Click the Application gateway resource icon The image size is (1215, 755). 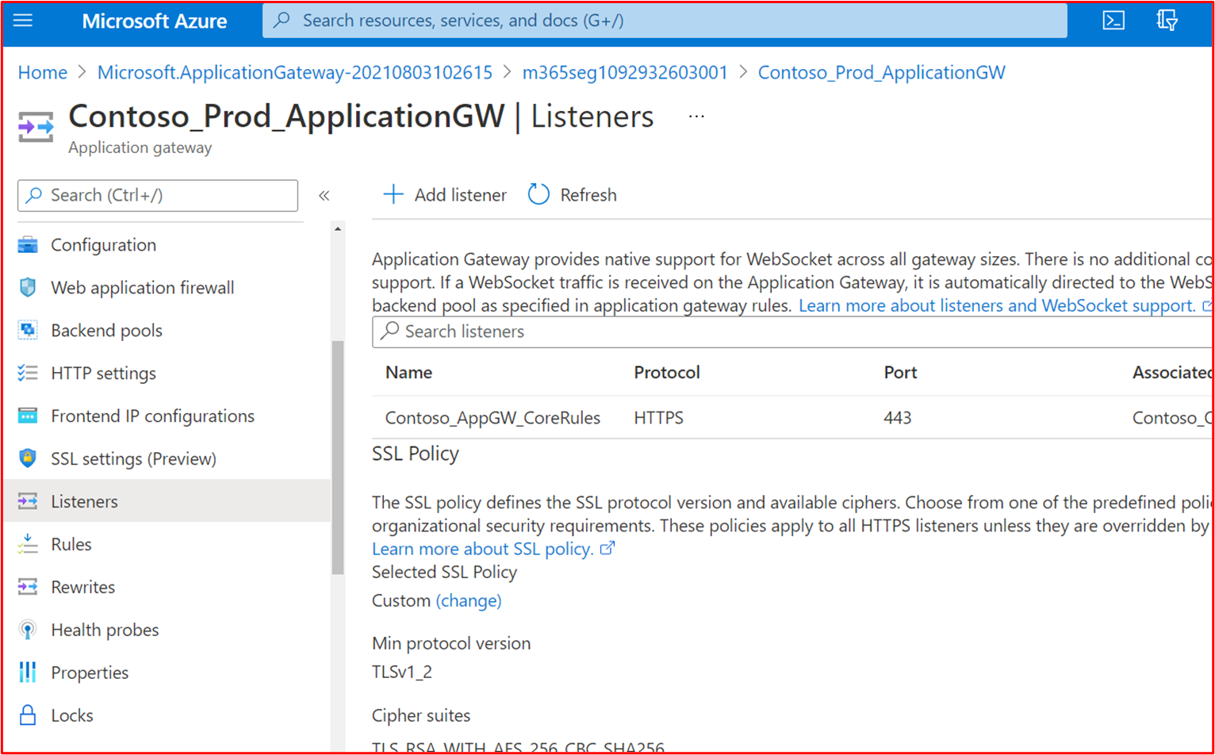click(x=36, y=127)
